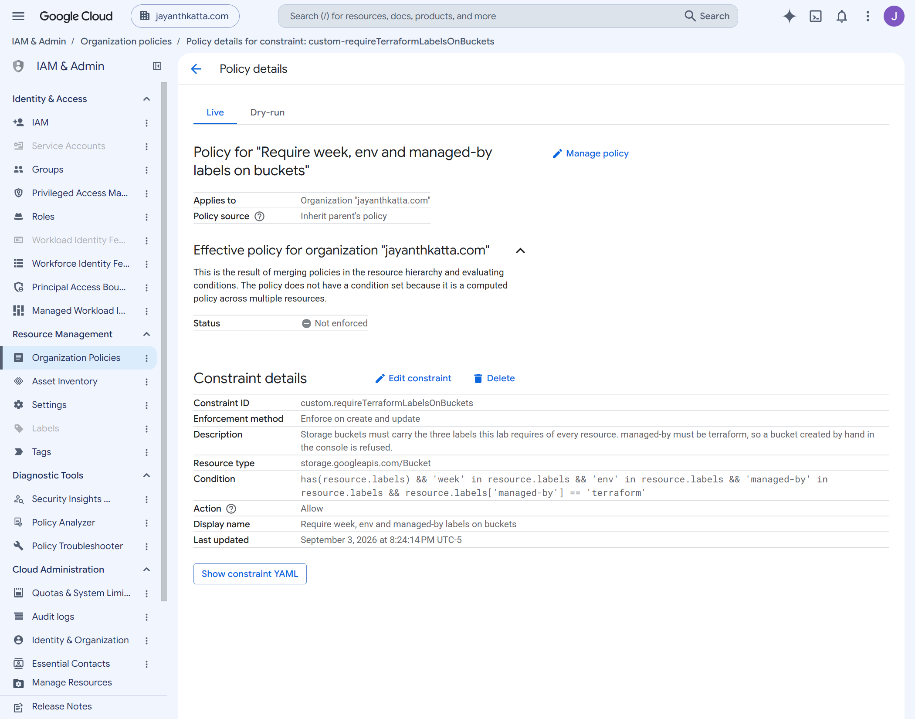Click Manage policy
Image resolution: width=915 pixels, height=719 pixels.
pyautogui.click(x=590, y=153)
